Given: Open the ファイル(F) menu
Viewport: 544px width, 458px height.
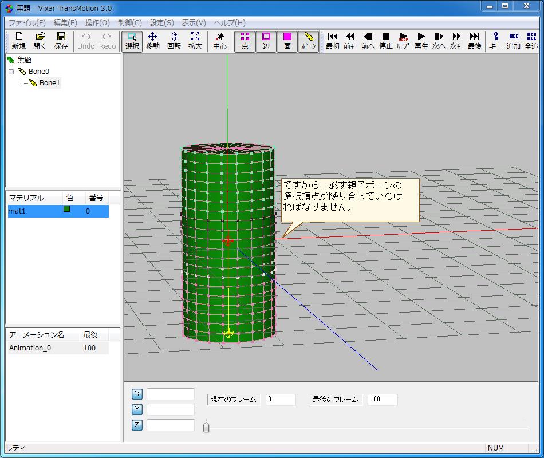Looking at the screenshot, I should coord(27,23).
